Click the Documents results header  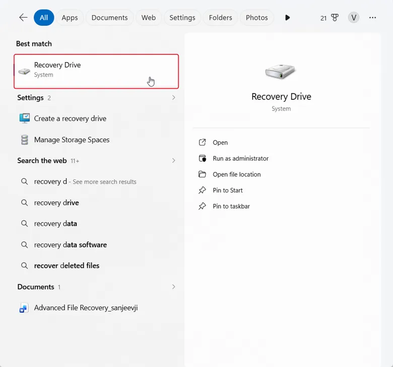36,287
